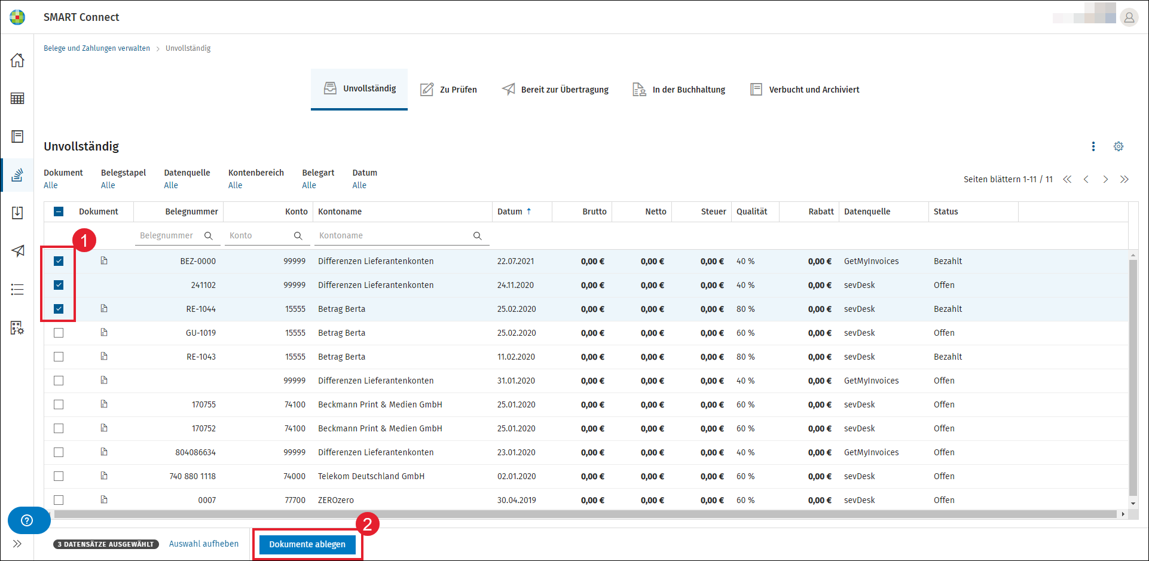1149x561 pixels.
Task: Click the Auswahl aufheben link
Action: [x=204, y=544]
